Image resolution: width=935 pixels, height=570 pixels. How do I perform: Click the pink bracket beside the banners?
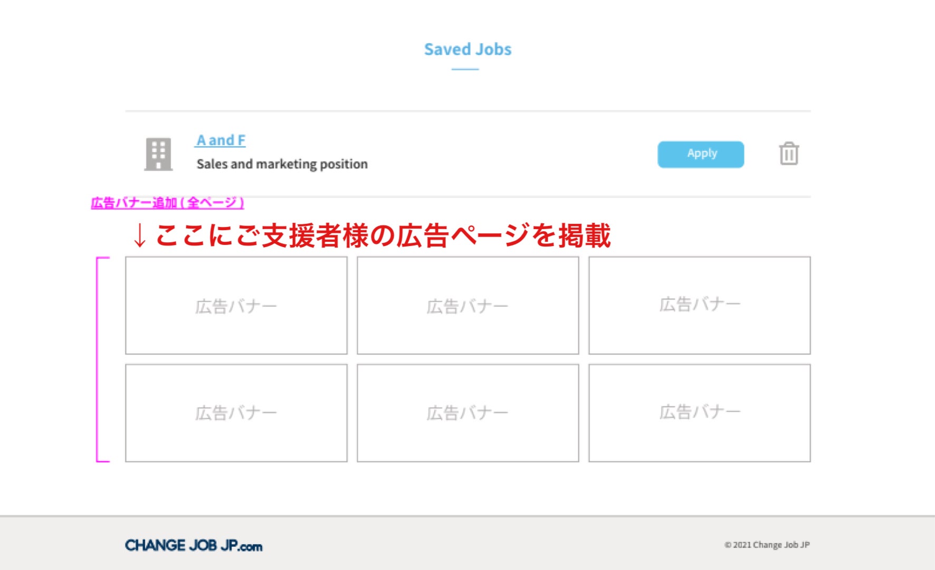(x=99, y=359)
